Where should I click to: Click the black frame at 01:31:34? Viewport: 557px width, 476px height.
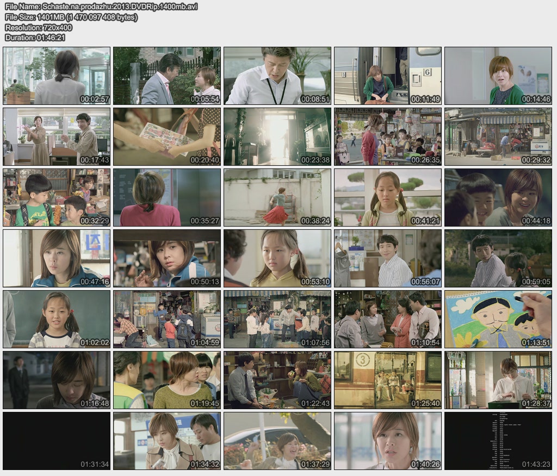(x=57, y=441)
